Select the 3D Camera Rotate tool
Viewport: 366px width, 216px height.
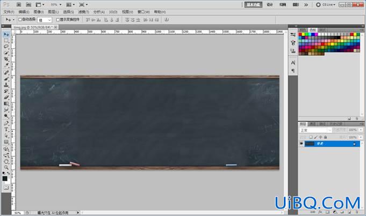(6, 155)
